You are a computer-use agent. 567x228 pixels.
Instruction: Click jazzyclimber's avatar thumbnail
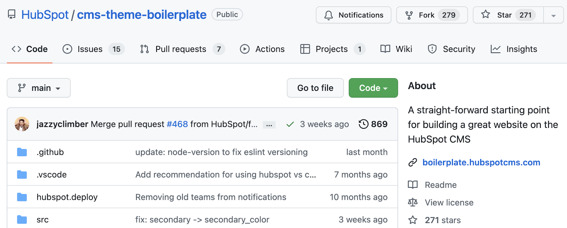point(22,124)
